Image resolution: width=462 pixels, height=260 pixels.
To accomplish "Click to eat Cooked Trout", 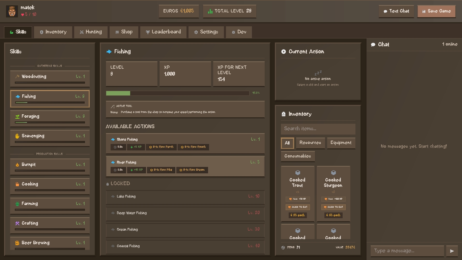I will click(297, 207).
